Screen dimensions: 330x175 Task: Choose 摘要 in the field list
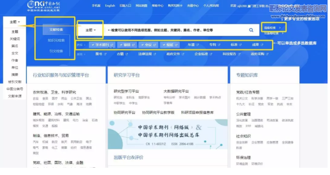pyautogui.click(x=15, y=75)
